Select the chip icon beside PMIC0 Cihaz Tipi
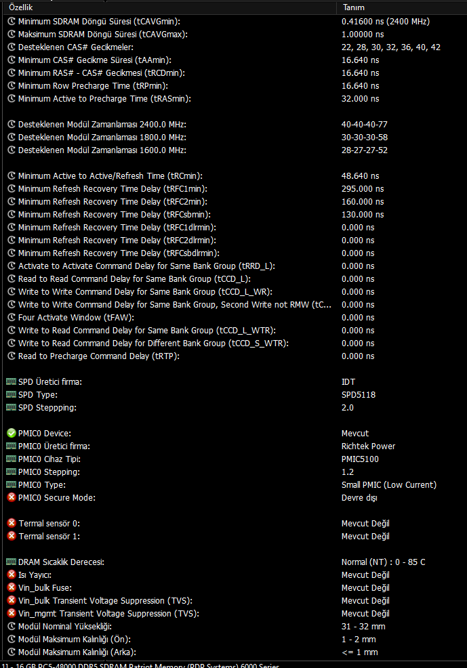The width and height of the screenshot is (467, 668). (x=12, y=459)
